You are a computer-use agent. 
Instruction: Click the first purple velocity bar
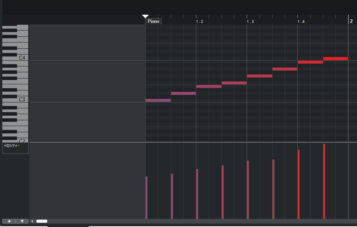tap(146, 197)
